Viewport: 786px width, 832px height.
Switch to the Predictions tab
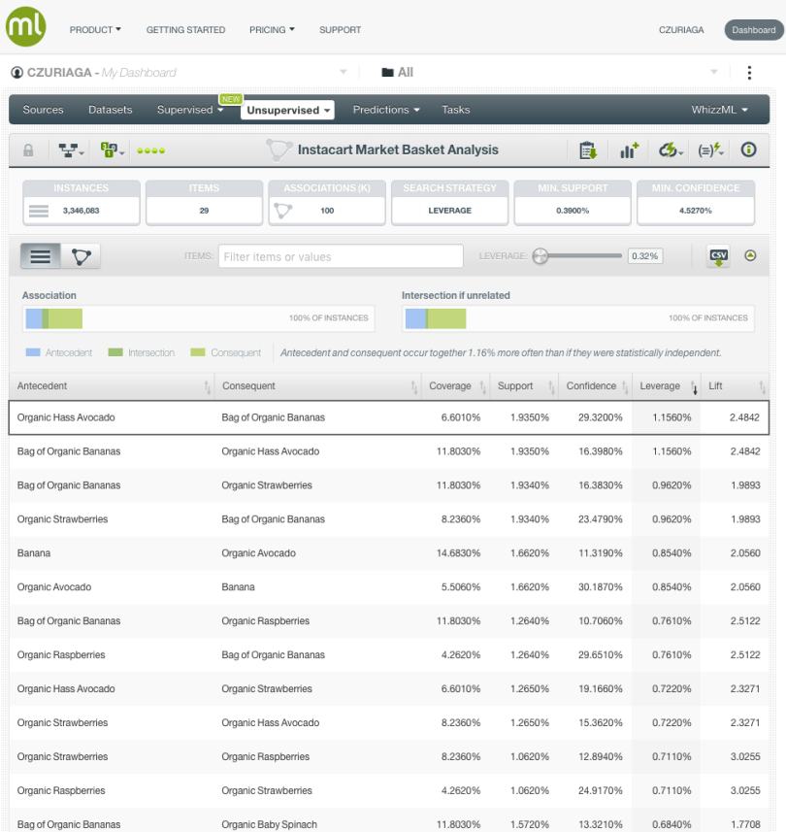pyautogui.click(x=381, y=110)
